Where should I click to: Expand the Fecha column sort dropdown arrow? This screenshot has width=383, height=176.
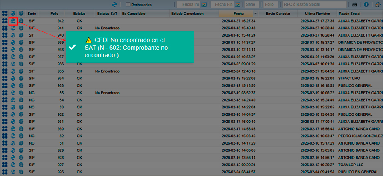[255, 14]
